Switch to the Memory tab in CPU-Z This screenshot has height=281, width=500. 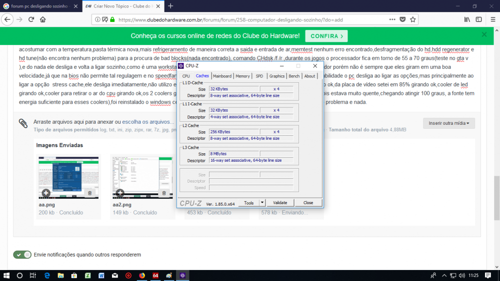[x=242, y=76]
